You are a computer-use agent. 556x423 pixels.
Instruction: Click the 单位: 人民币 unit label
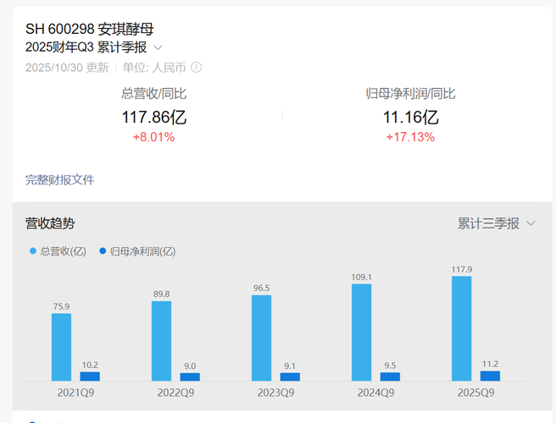pyautogui.click(x=154, y=67)
